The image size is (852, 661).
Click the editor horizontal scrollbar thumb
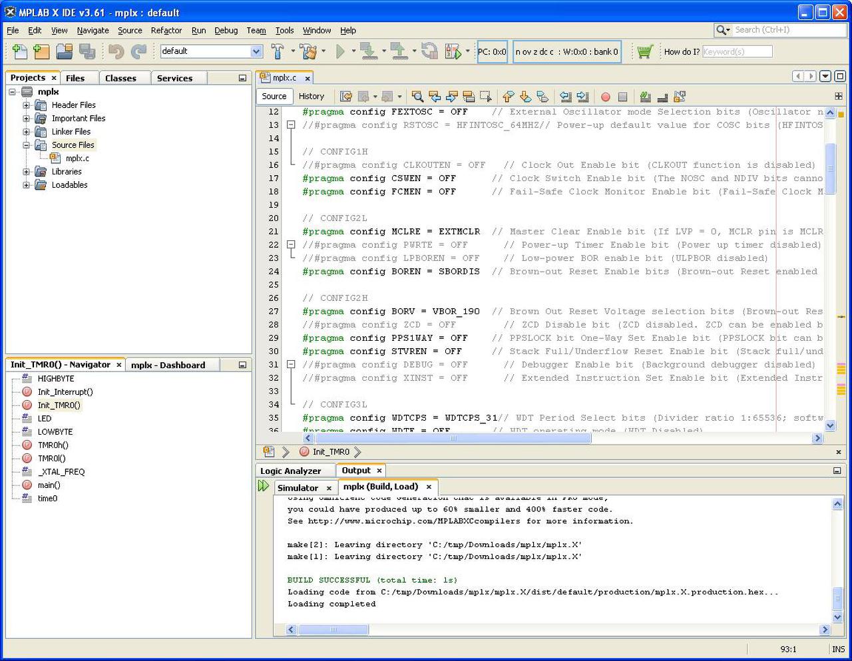pyautogui.click(x=454, y=438)
